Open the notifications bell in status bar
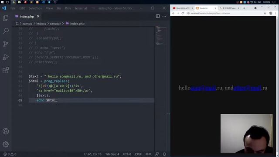 (x=164, y=154)
